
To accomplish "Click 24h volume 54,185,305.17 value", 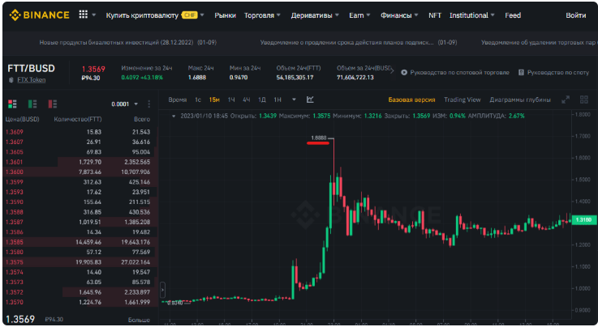I will click(295, 78).
